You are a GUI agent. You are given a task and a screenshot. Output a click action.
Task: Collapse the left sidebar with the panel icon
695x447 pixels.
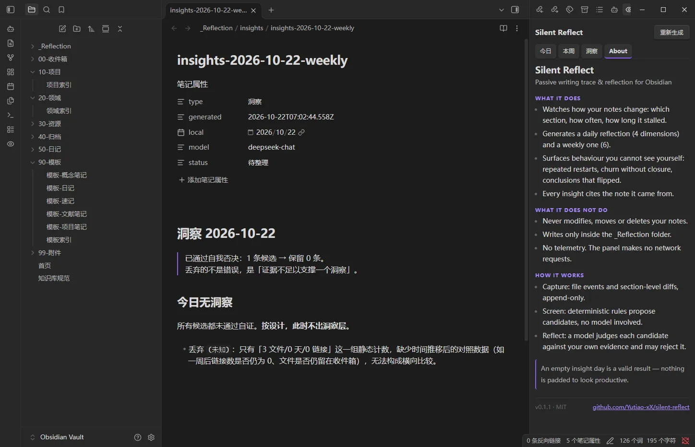(x=11, y=10)
